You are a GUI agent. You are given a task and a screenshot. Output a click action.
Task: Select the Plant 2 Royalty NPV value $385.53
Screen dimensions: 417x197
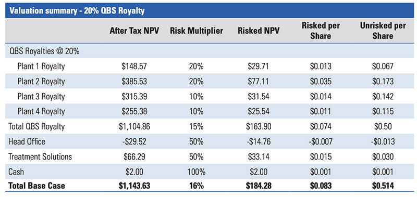[134, 81]
